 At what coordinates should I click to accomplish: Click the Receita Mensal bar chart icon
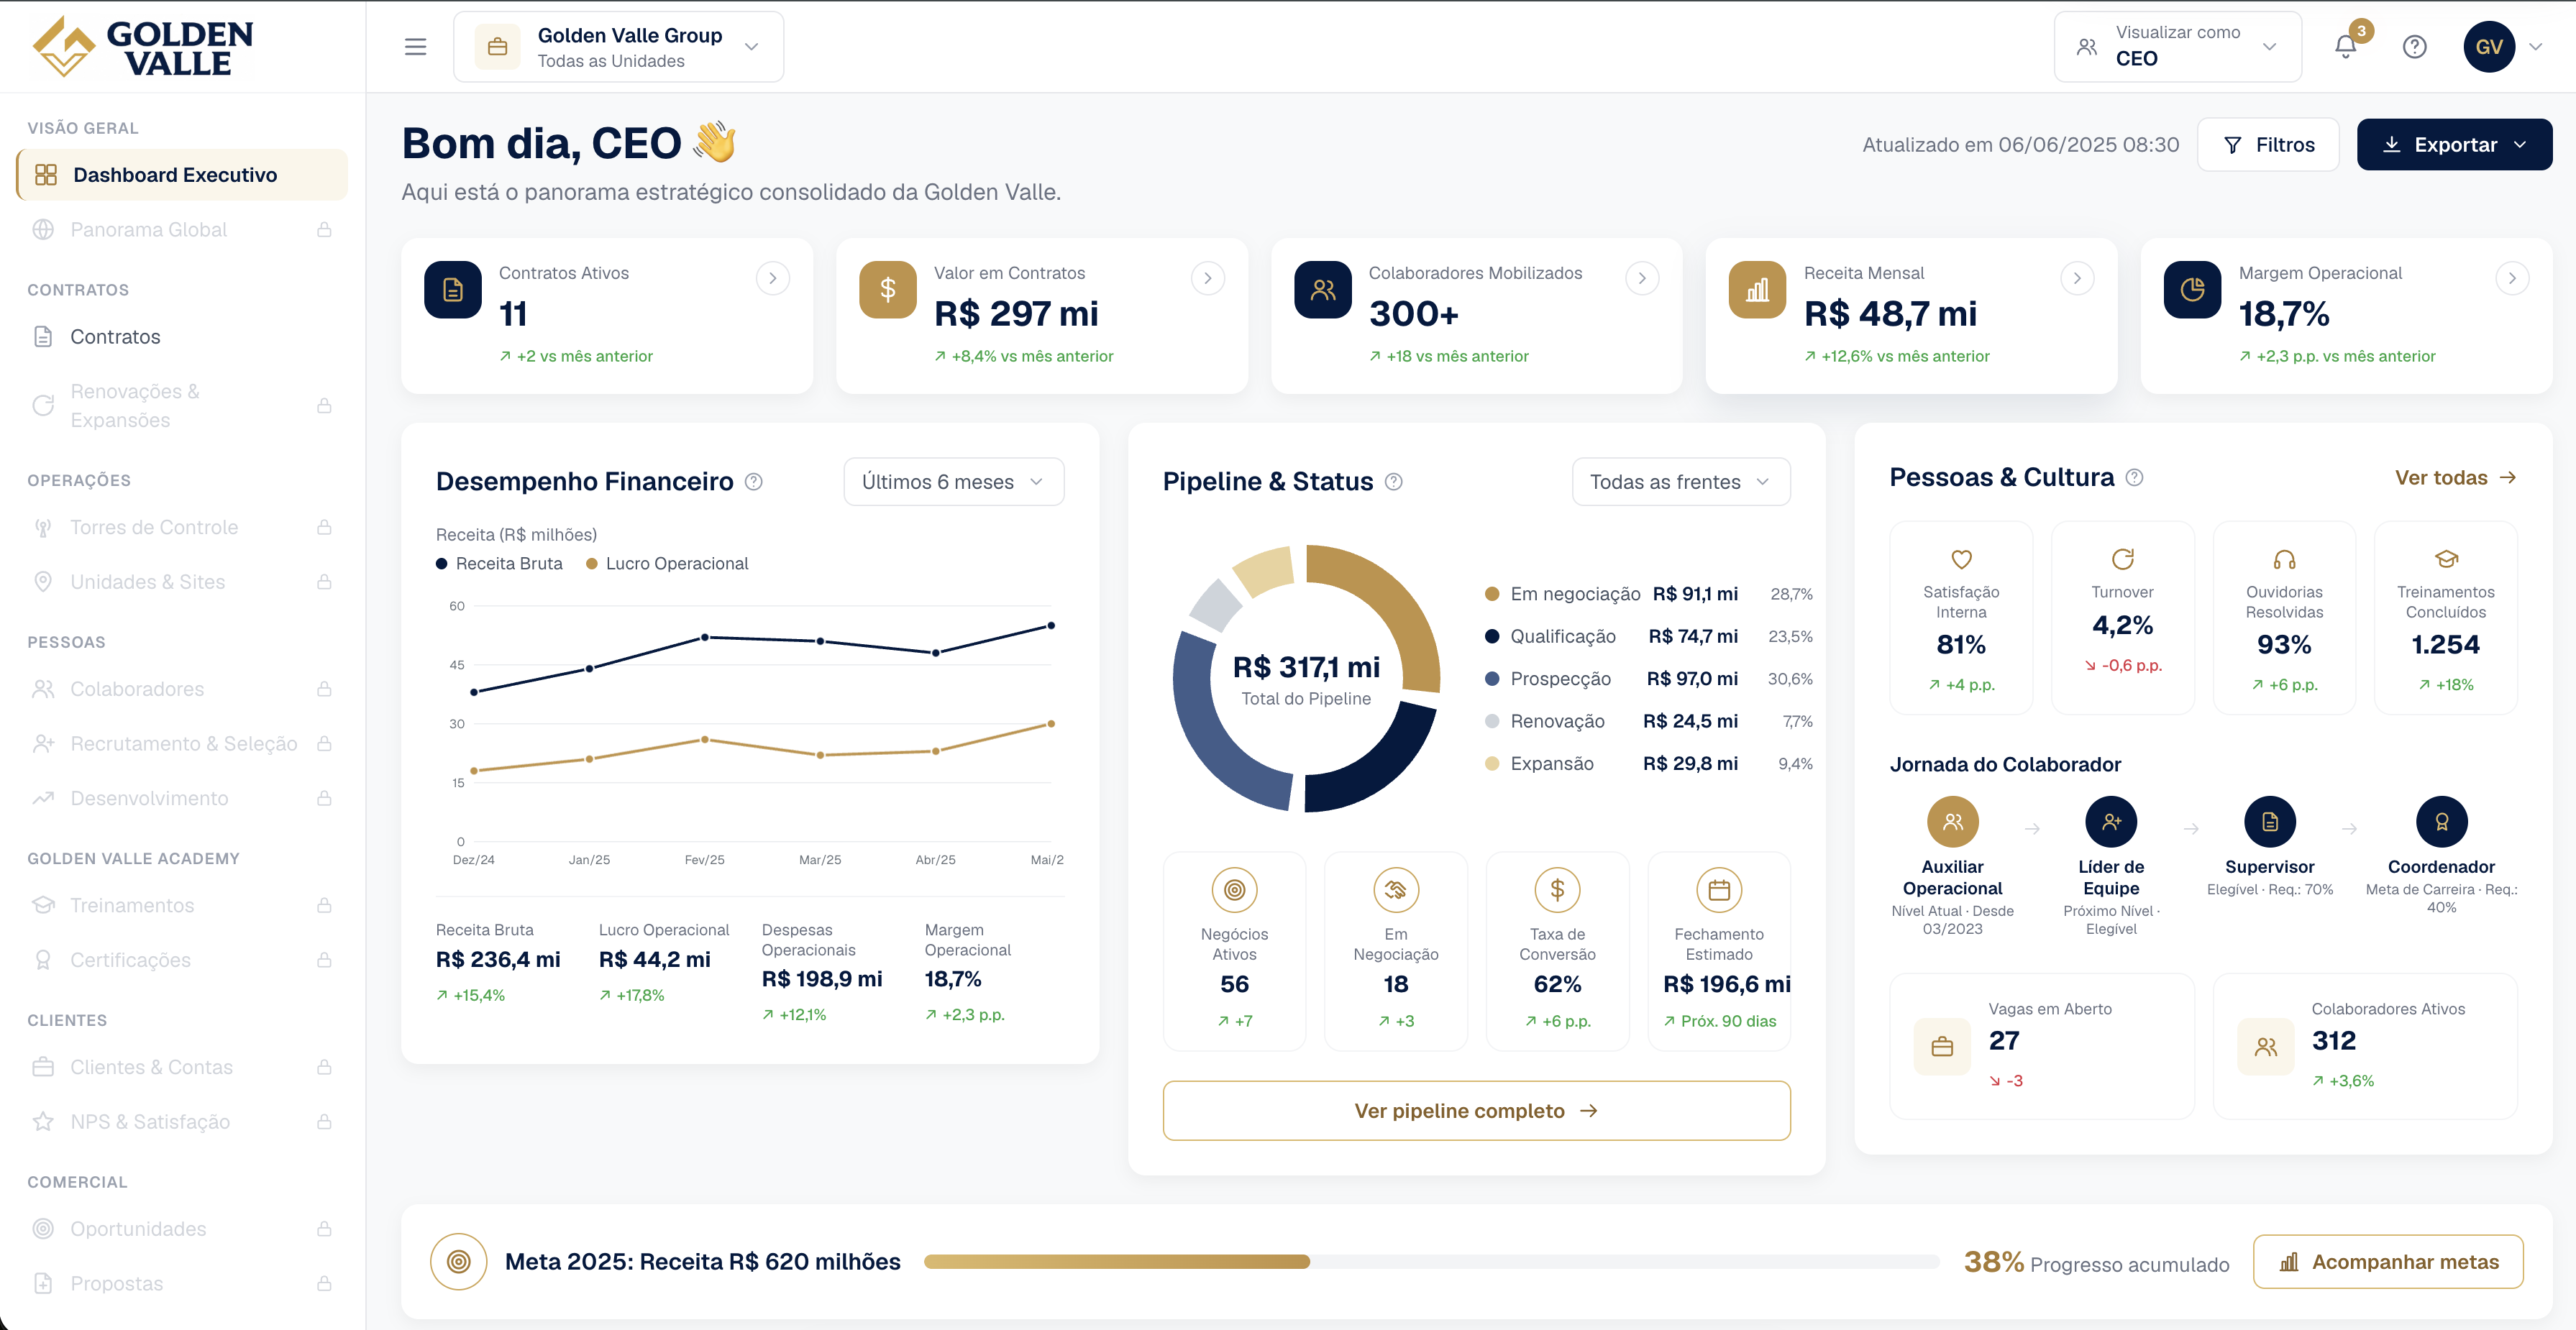point(1757,290)
